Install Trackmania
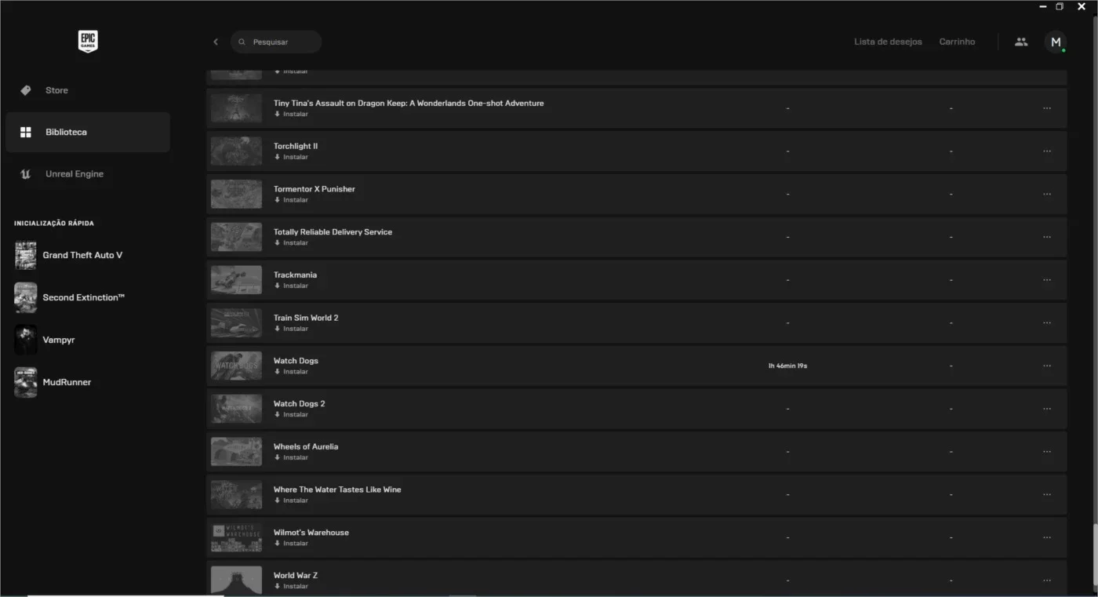Screen dimensions: 1098x597 pos(291,286)
